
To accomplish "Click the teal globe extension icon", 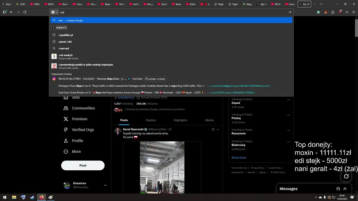I will [318, 12].
